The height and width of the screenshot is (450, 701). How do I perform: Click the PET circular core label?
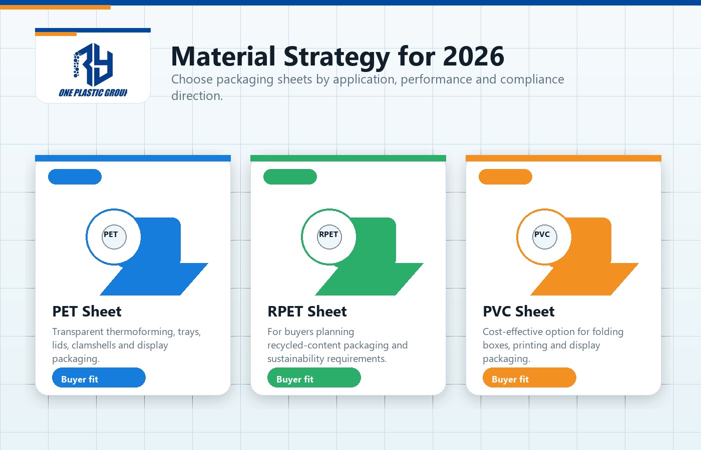[114, 236]
